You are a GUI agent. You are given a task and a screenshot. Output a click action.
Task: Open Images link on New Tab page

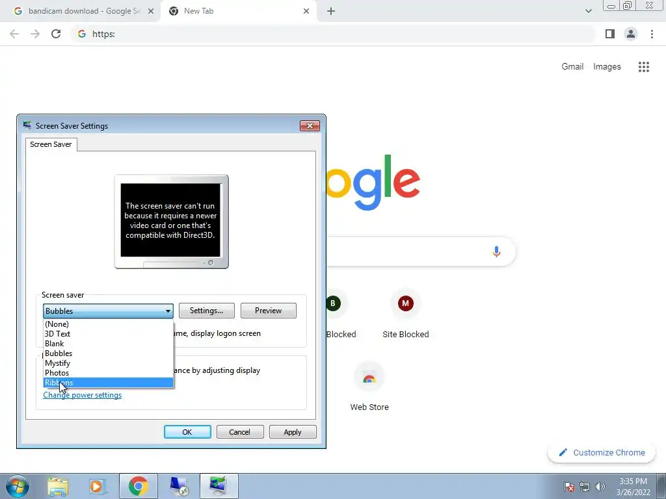tap(607, 67)
